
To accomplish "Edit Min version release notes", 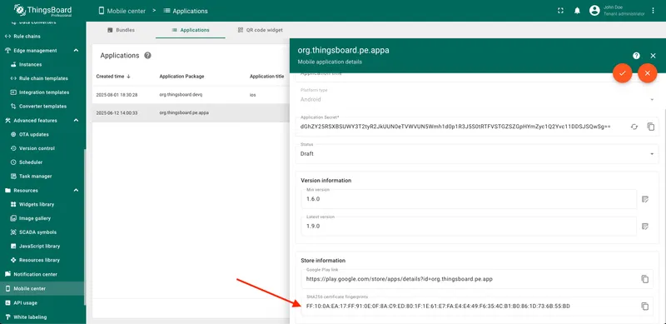I will 645,199.
